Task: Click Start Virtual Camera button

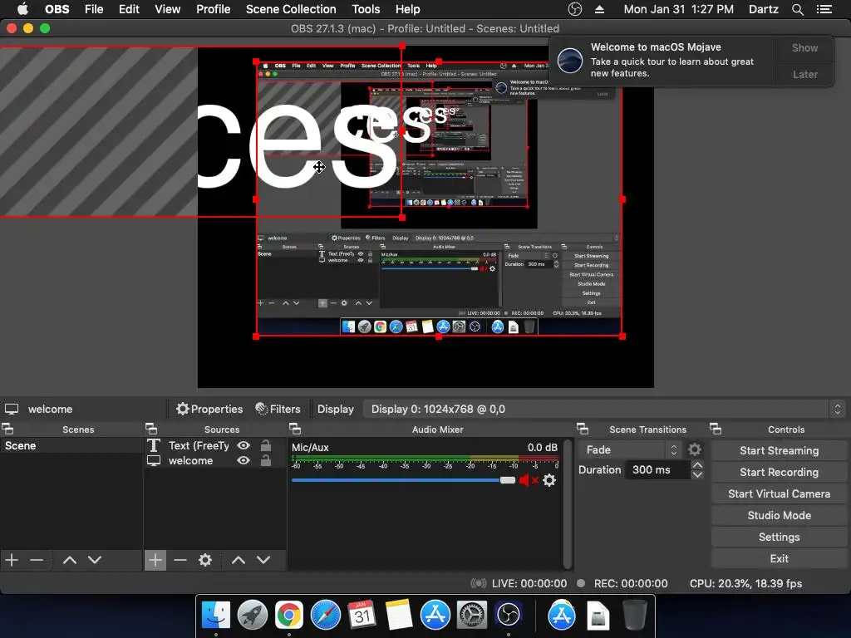Action: click(x=779, y=494)
